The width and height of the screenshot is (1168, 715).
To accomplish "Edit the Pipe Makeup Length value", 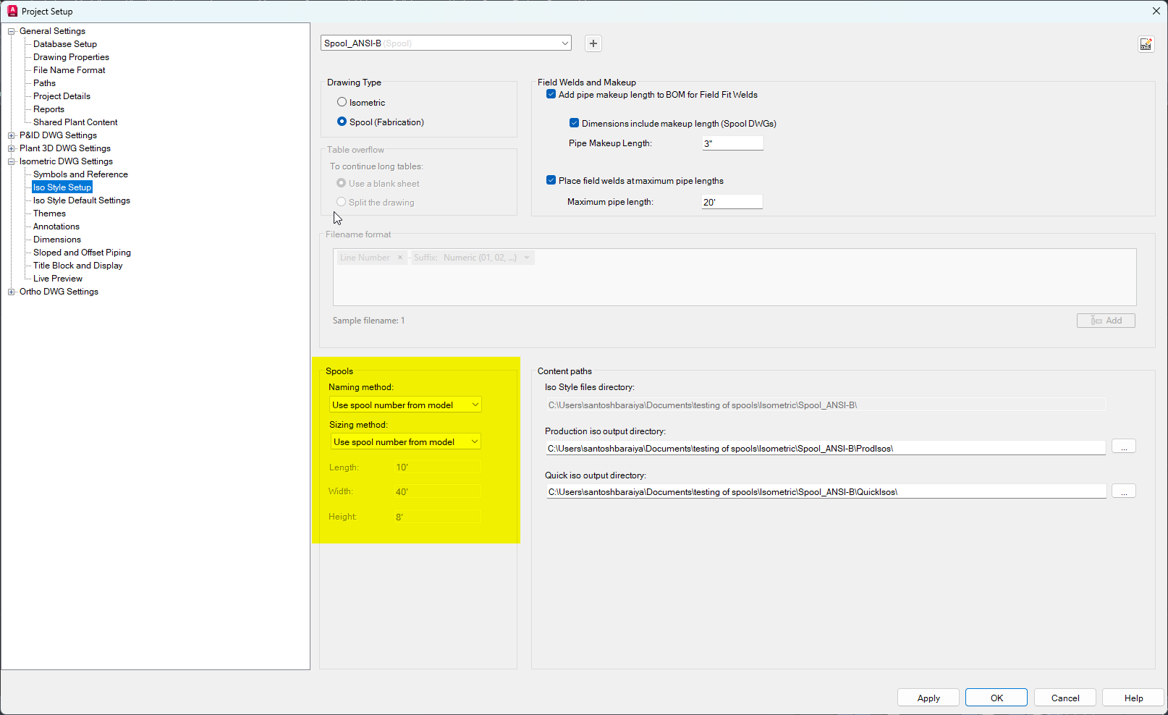I will pyautogui.click(x=732, y=143).
